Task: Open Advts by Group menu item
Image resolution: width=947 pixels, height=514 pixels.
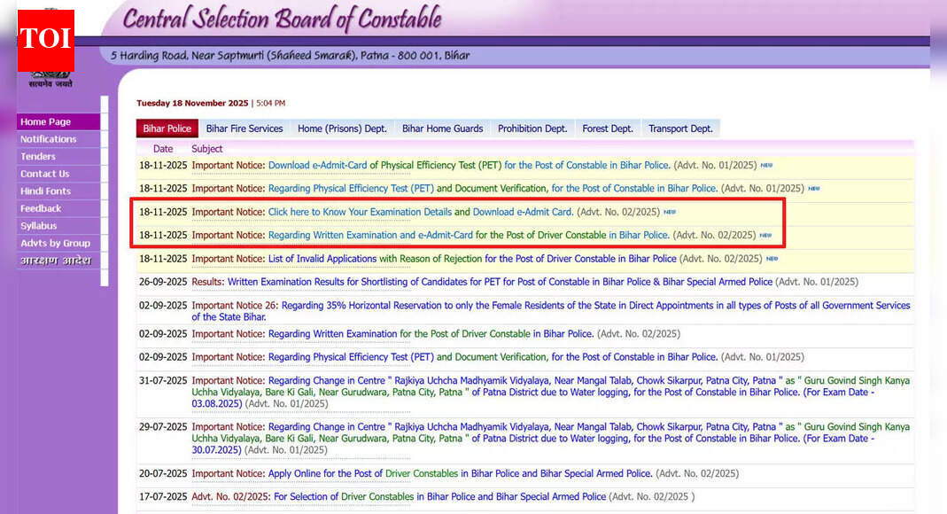Action: coord(55,243)
